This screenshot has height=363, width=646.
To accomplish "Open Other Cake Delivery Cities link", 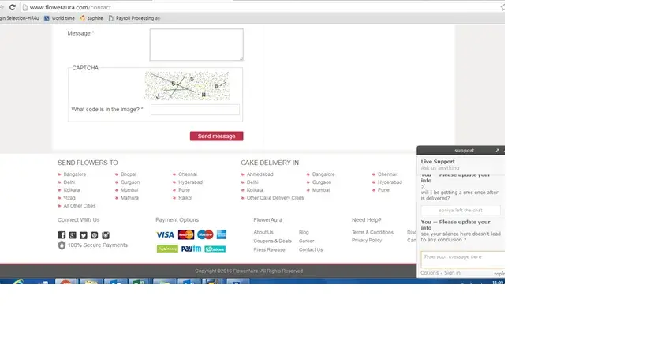I will [x=275, y=198].
